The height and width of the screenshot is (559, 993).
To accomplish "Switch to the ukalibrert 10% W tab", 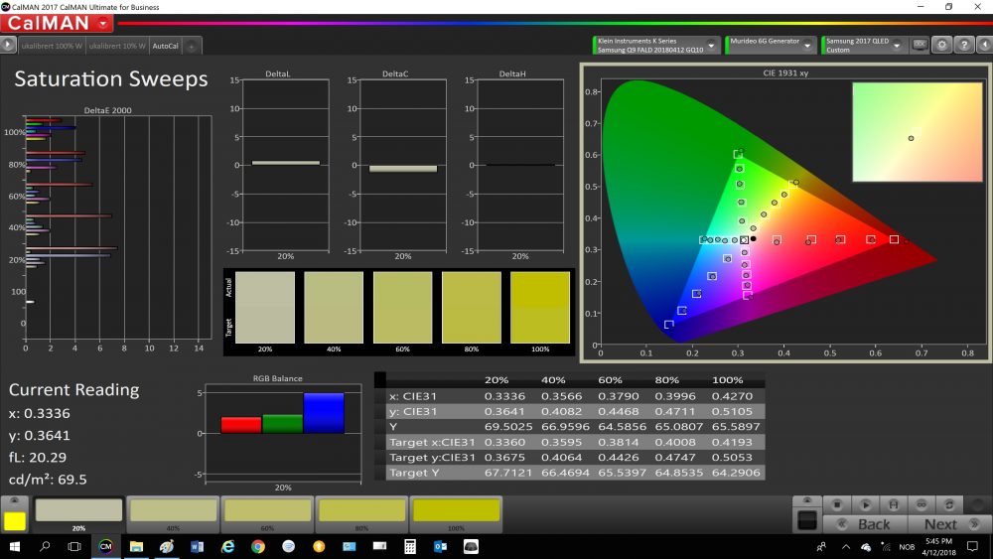I will click(117, 46).
